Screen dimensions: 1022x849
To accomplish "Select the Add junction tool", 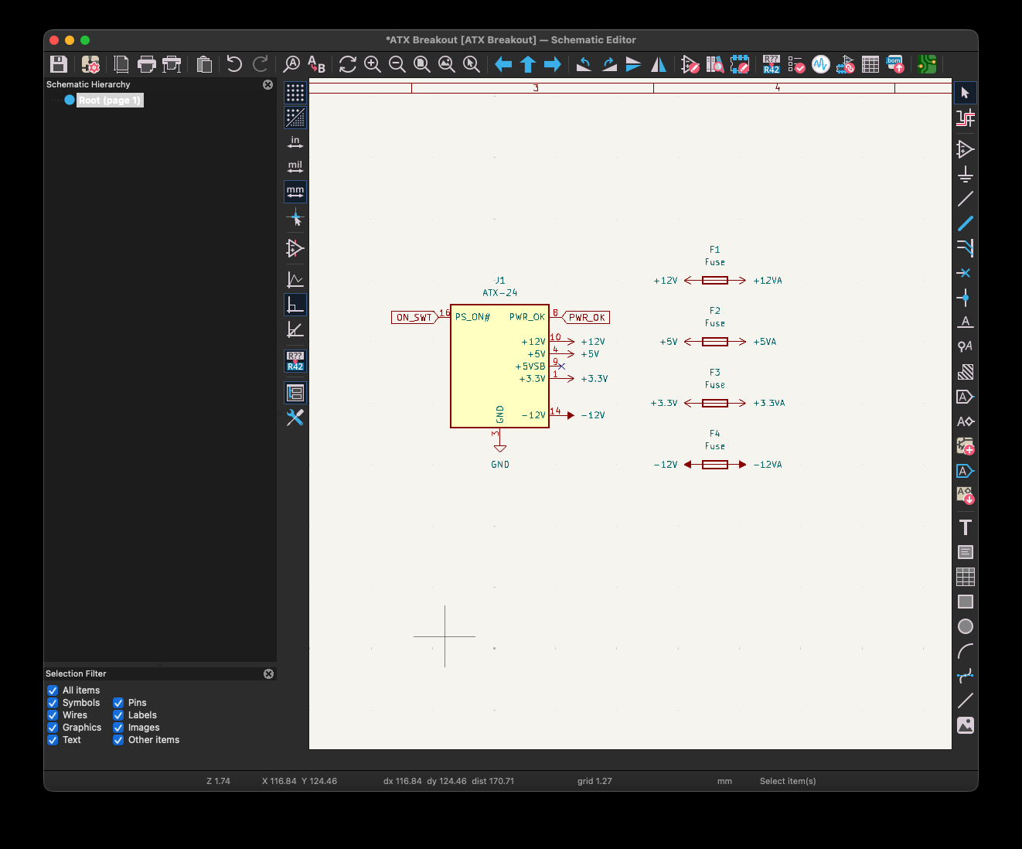I will (x=965, y=298).
